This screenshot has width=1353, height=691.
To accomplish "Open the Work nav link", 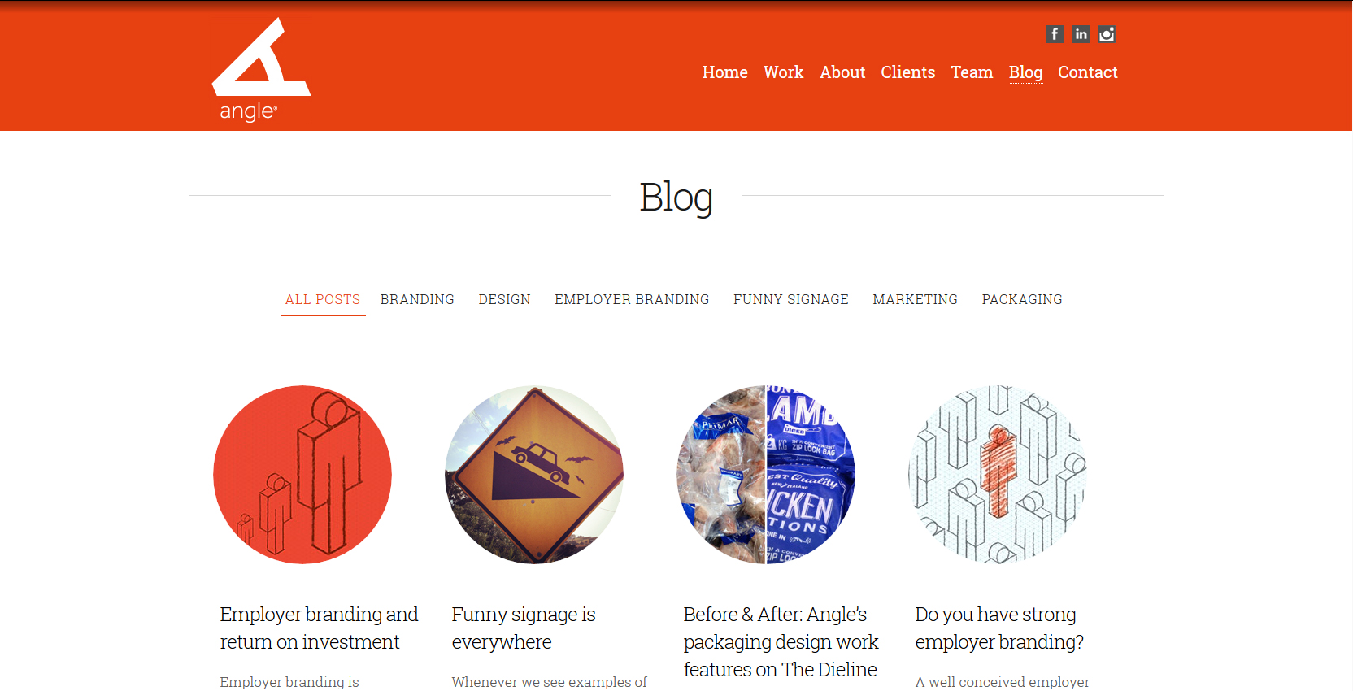I will click(x=784, y=72).
